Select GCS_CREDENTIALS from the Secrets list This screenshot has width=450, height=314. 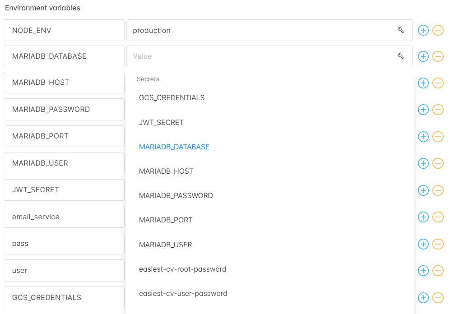(x=172, y=98)
